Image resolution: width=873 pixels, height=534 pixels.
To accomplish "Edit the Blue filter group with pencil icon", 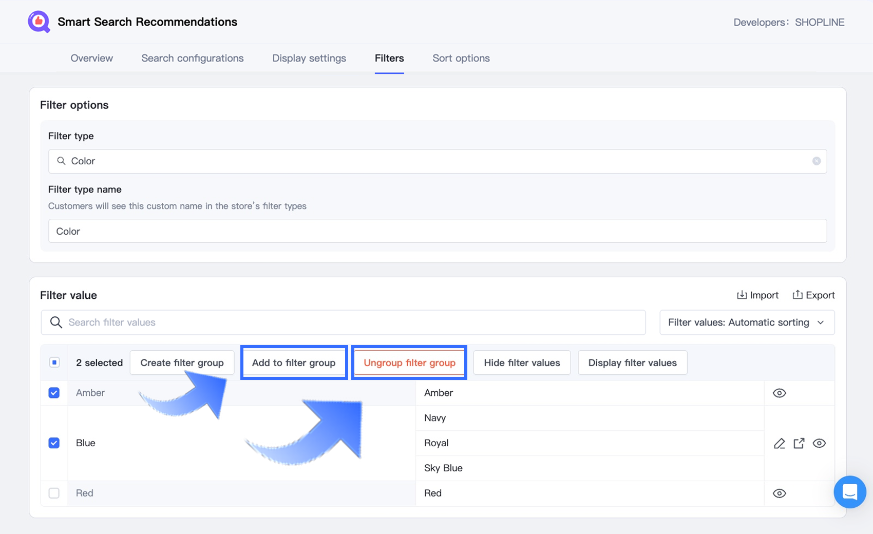I will 779,444.
